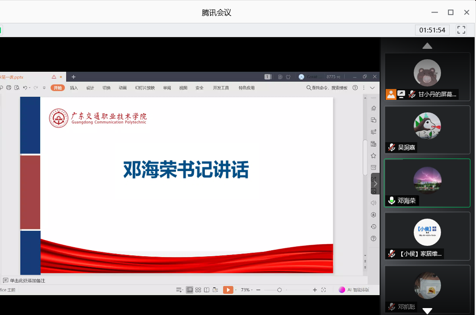The width and height of the screenshot is (476, 315).
Task: Switch to the 切换 ribbon tab
Action: 106,88
